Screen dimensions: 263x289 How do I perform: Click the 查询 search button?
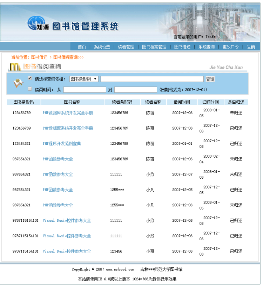tap(210, 79)
